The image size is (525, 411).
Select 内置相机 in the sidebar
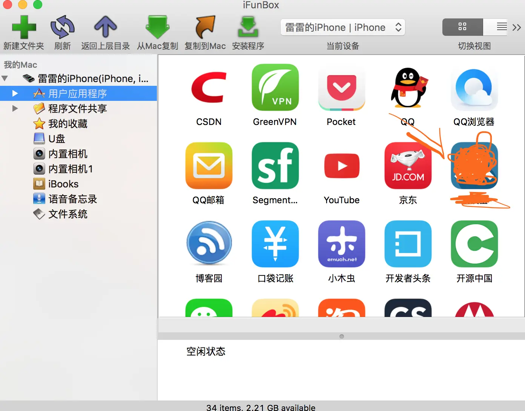point(78,154)
